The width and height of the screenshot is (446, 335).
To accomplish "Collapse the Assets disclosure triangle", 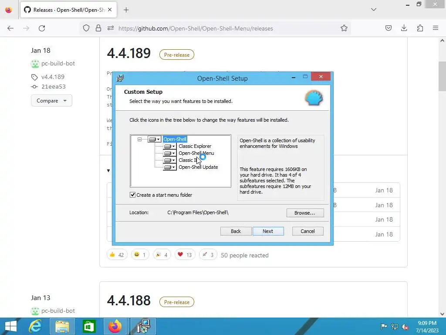I will click(x=108, y=171).
